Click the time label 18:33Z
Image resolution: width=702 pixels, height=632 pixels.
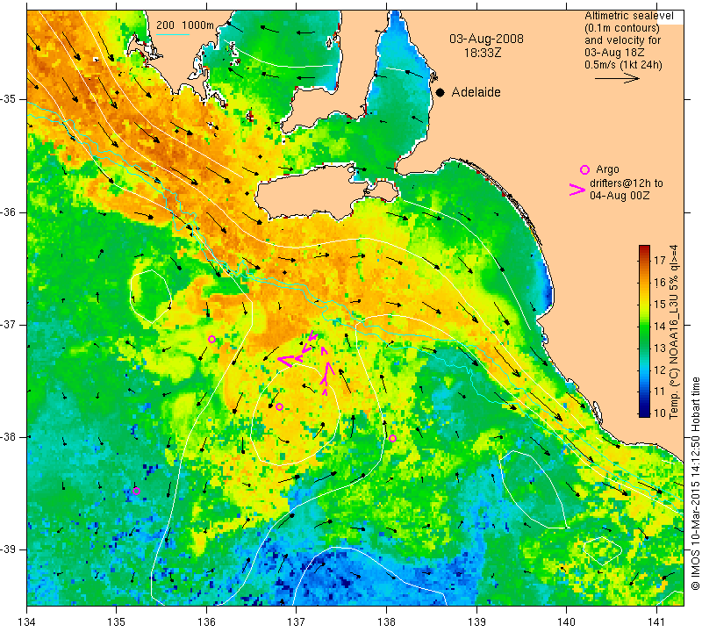coord(482,53)
